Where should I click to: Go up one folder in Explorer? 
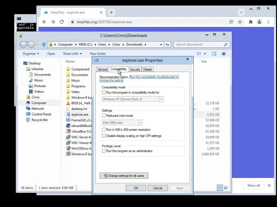point(44,44)
